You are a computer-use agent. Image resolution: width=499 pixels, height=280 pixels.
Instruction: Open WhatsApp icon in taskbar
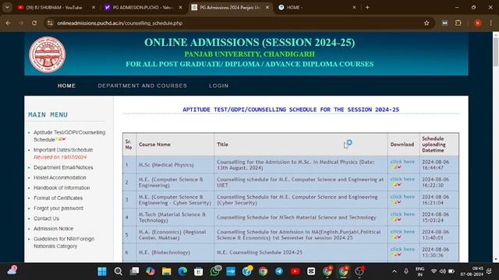215,271
